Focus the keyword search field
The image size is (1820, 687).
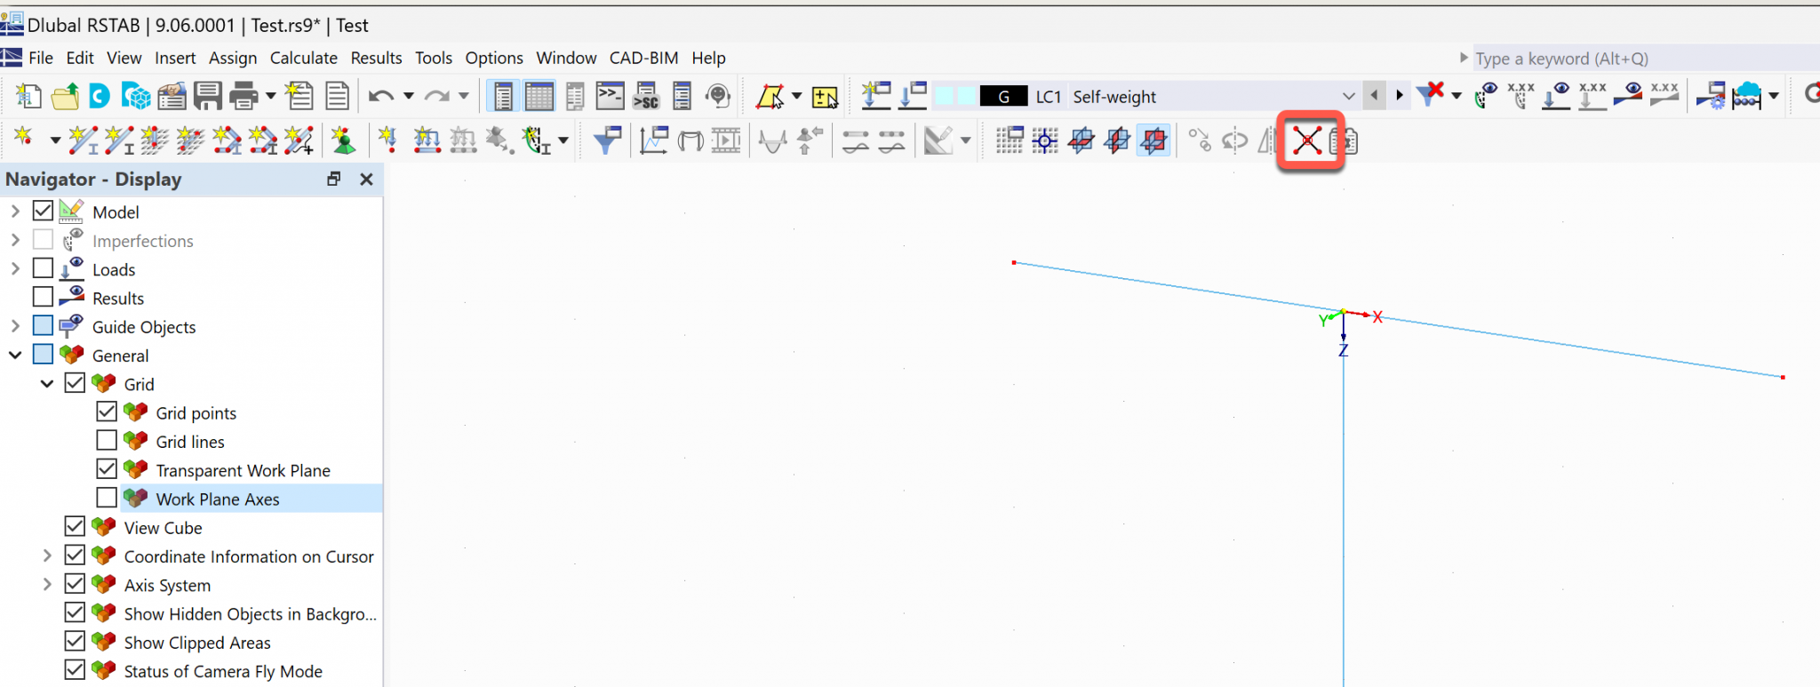tap(1644, 59)
